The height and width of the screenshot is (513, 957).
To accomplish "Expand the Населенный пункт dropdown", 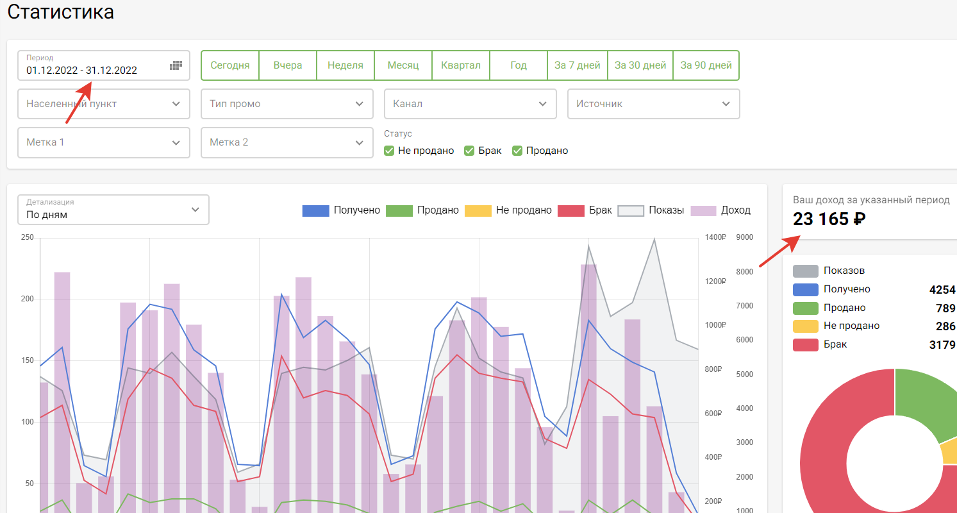I will (104, 104).
